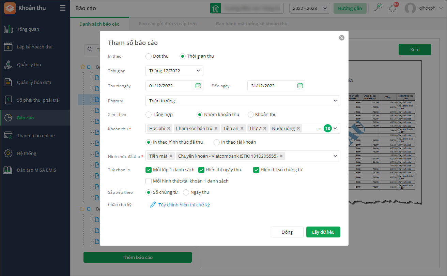Screen dimensions: 447x276
Task: Remove the Nước uống tag
Action: click(298, 129)
